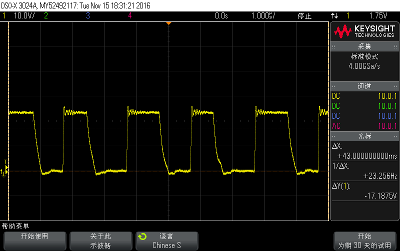Viewport: 400px width, 251px height.
Task: Click the 1.75V trigger level readout
Action: (378, 16)
